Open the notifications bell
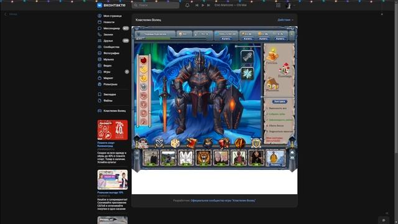Viewport: 398px width, 224px height. pos(187,5)
